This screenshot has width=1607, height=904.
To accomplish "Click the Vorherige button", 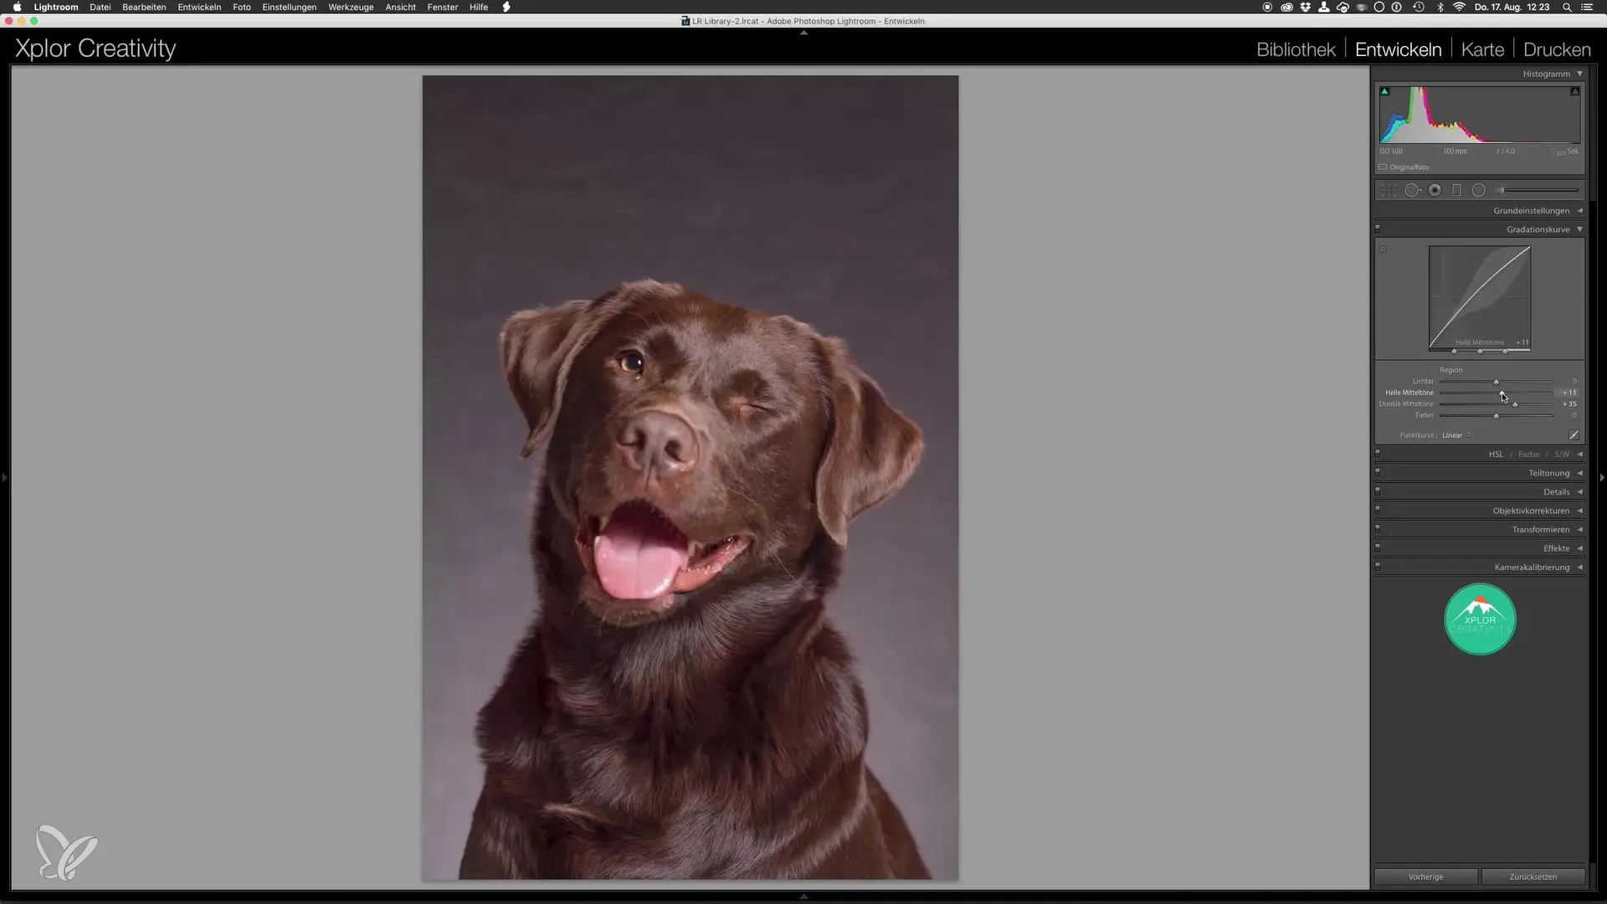I will click(x=1425, y=876).
